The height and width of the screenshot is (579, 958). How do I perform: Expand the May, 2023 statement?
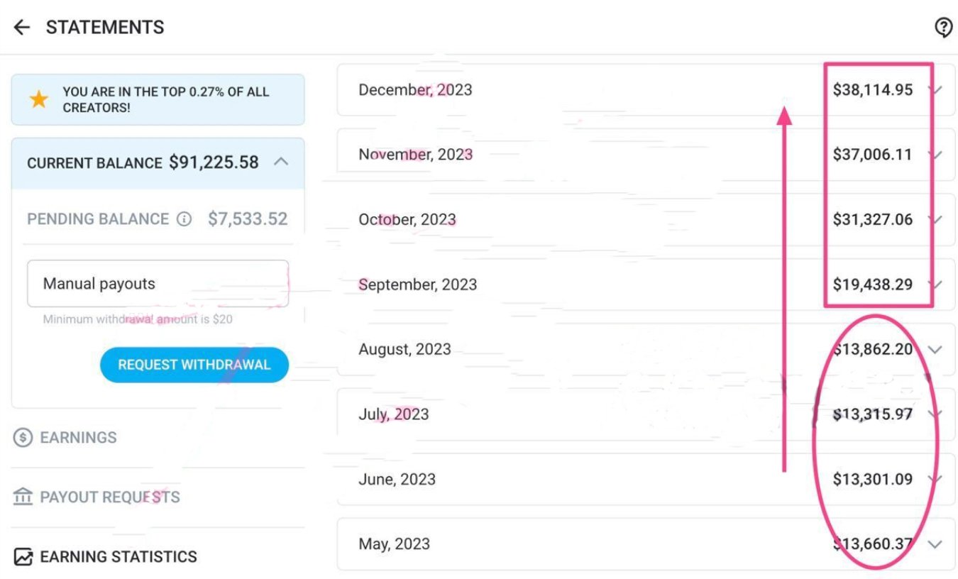click(x=935, y=544)
